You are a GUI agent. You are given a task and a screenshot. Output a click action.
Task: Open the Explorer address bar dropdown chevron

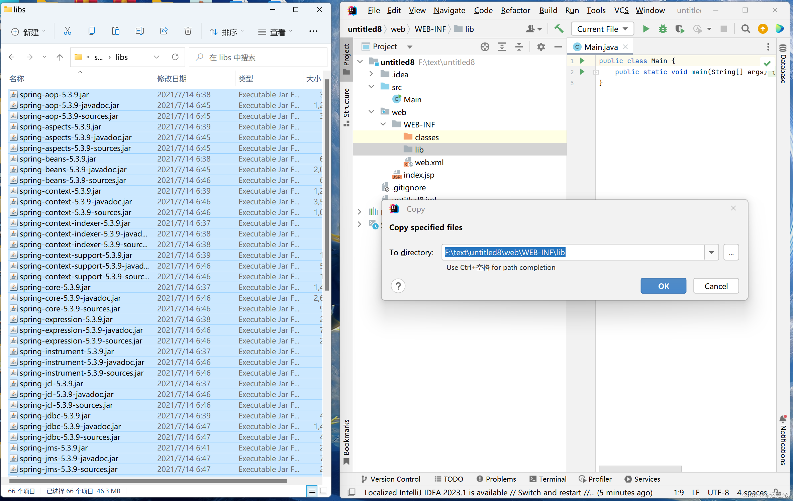[x=156, y=57]
